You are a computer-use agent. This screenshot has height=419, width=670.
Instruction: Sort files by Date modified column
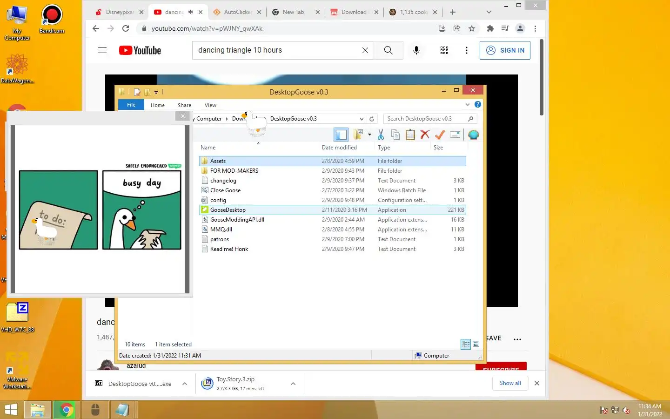point(339,148)
